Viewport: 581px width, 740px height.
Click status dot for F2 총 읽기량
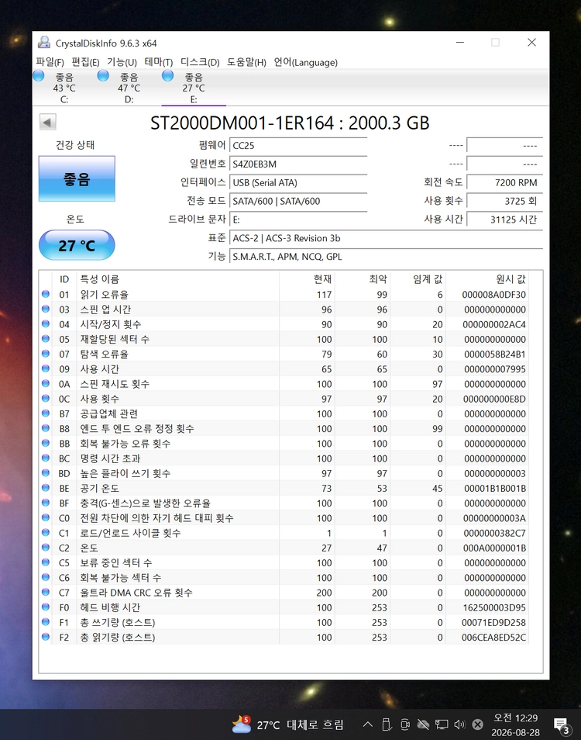click(x=46, y=637)
